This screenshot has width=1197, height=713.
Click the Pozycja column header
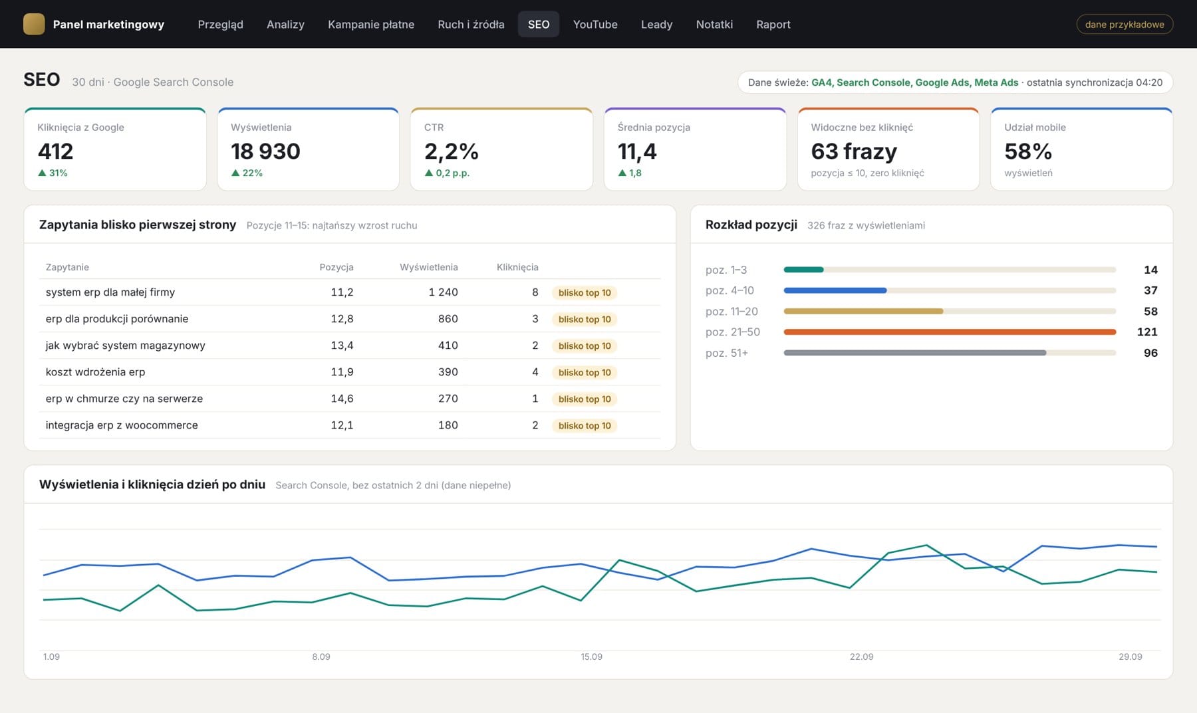click(x=336, y=267)
